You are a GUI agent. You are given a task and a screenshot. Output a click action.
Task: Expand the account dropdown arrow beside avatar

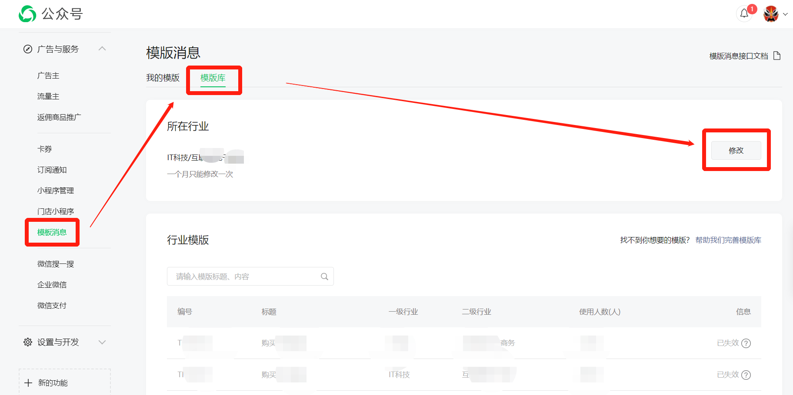coord(785,14)
